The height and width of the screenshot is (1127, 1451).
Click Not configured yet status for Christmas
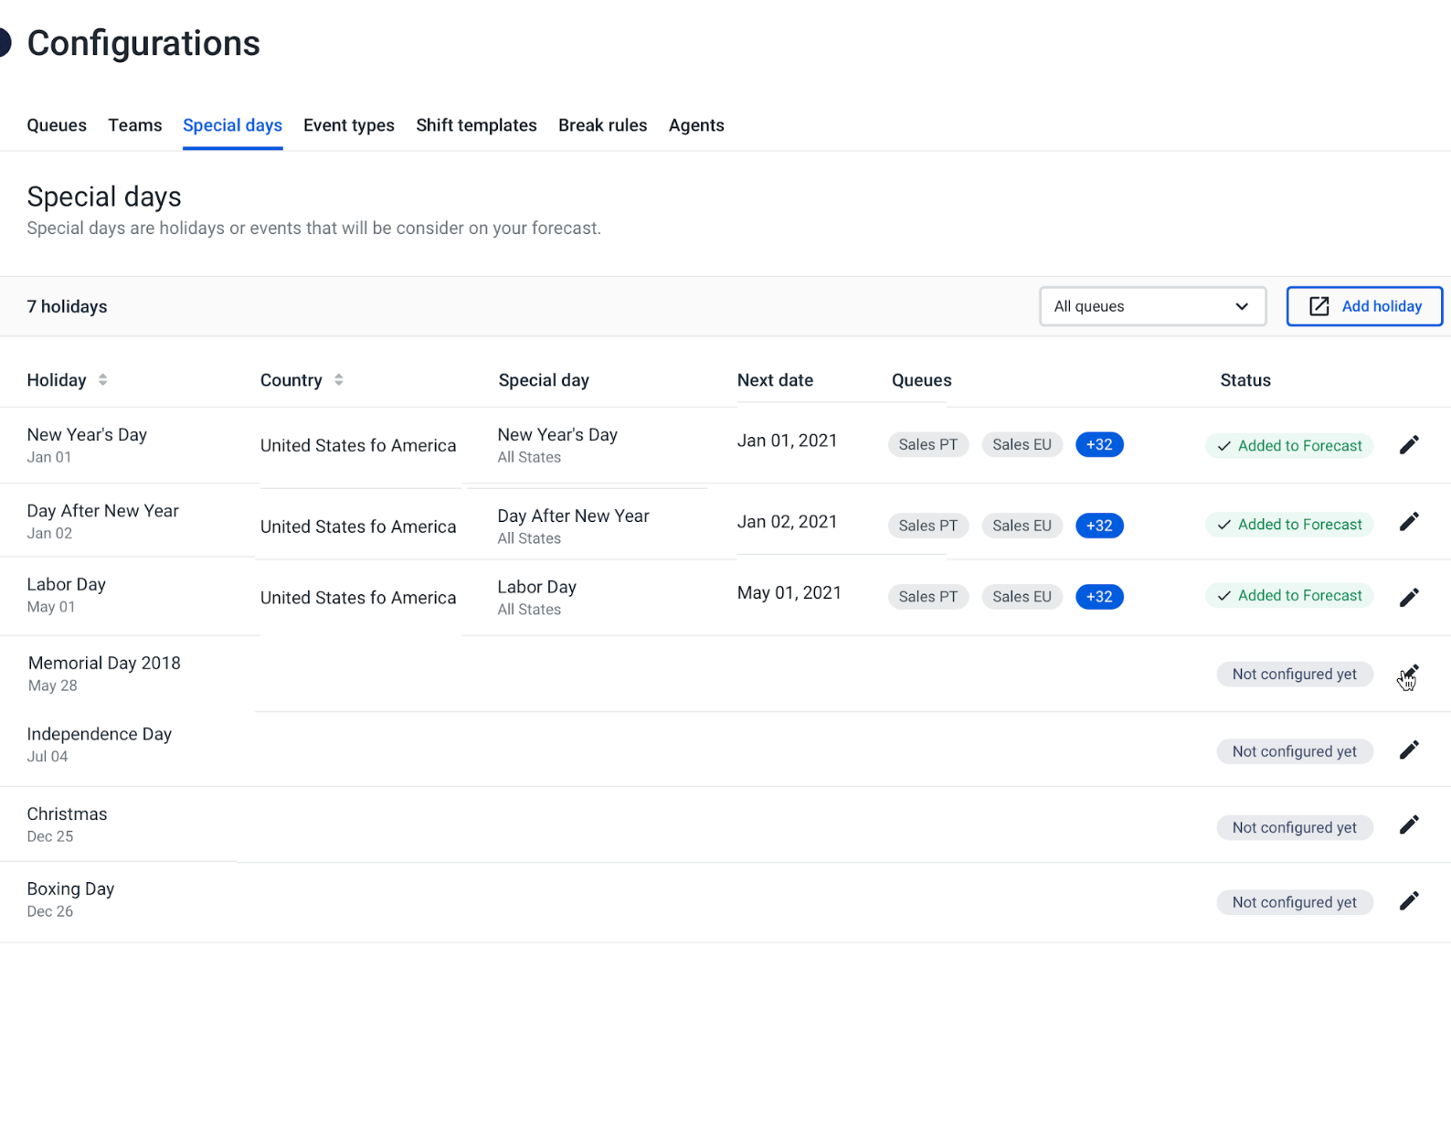[1295, 827]
